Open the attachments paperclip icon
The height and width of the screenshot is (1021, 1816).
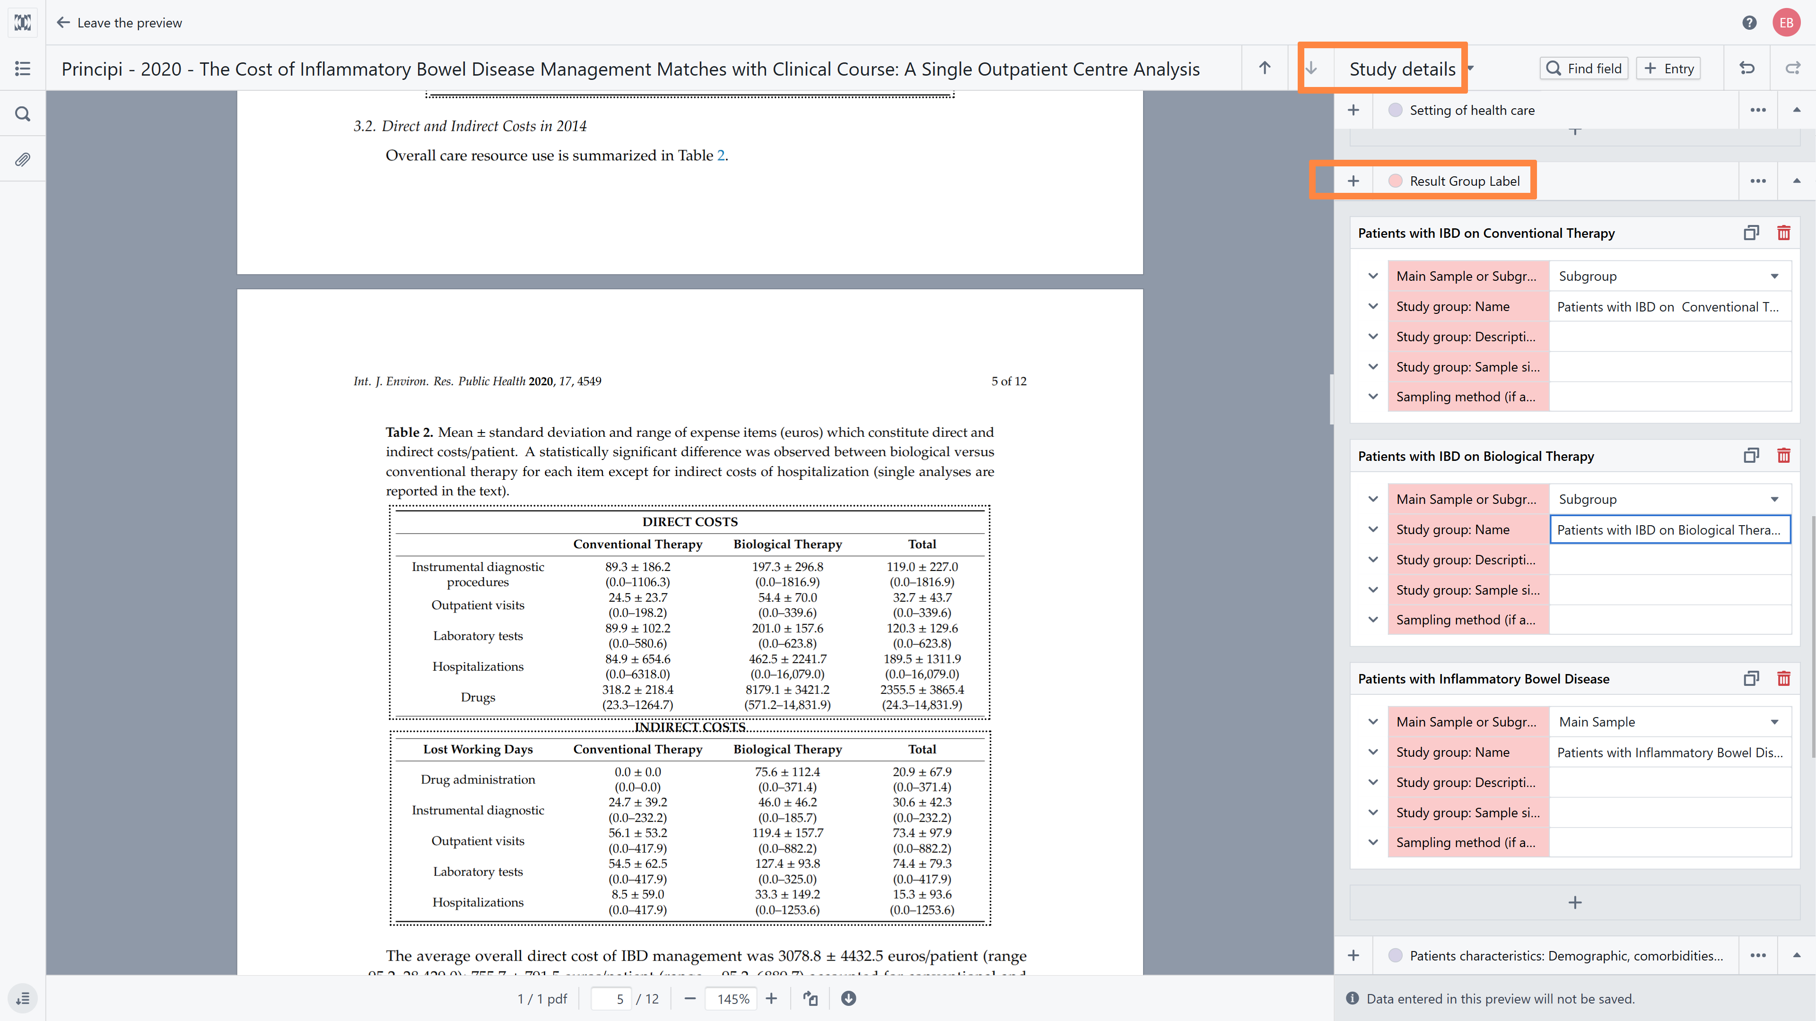pos(23,159)
